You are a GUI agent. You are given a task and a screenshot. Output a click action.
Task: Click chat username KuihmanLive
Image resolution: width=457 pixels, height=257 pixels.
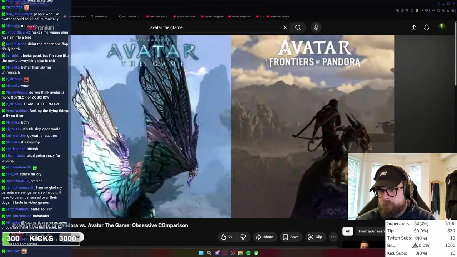[x=16, y=136]
